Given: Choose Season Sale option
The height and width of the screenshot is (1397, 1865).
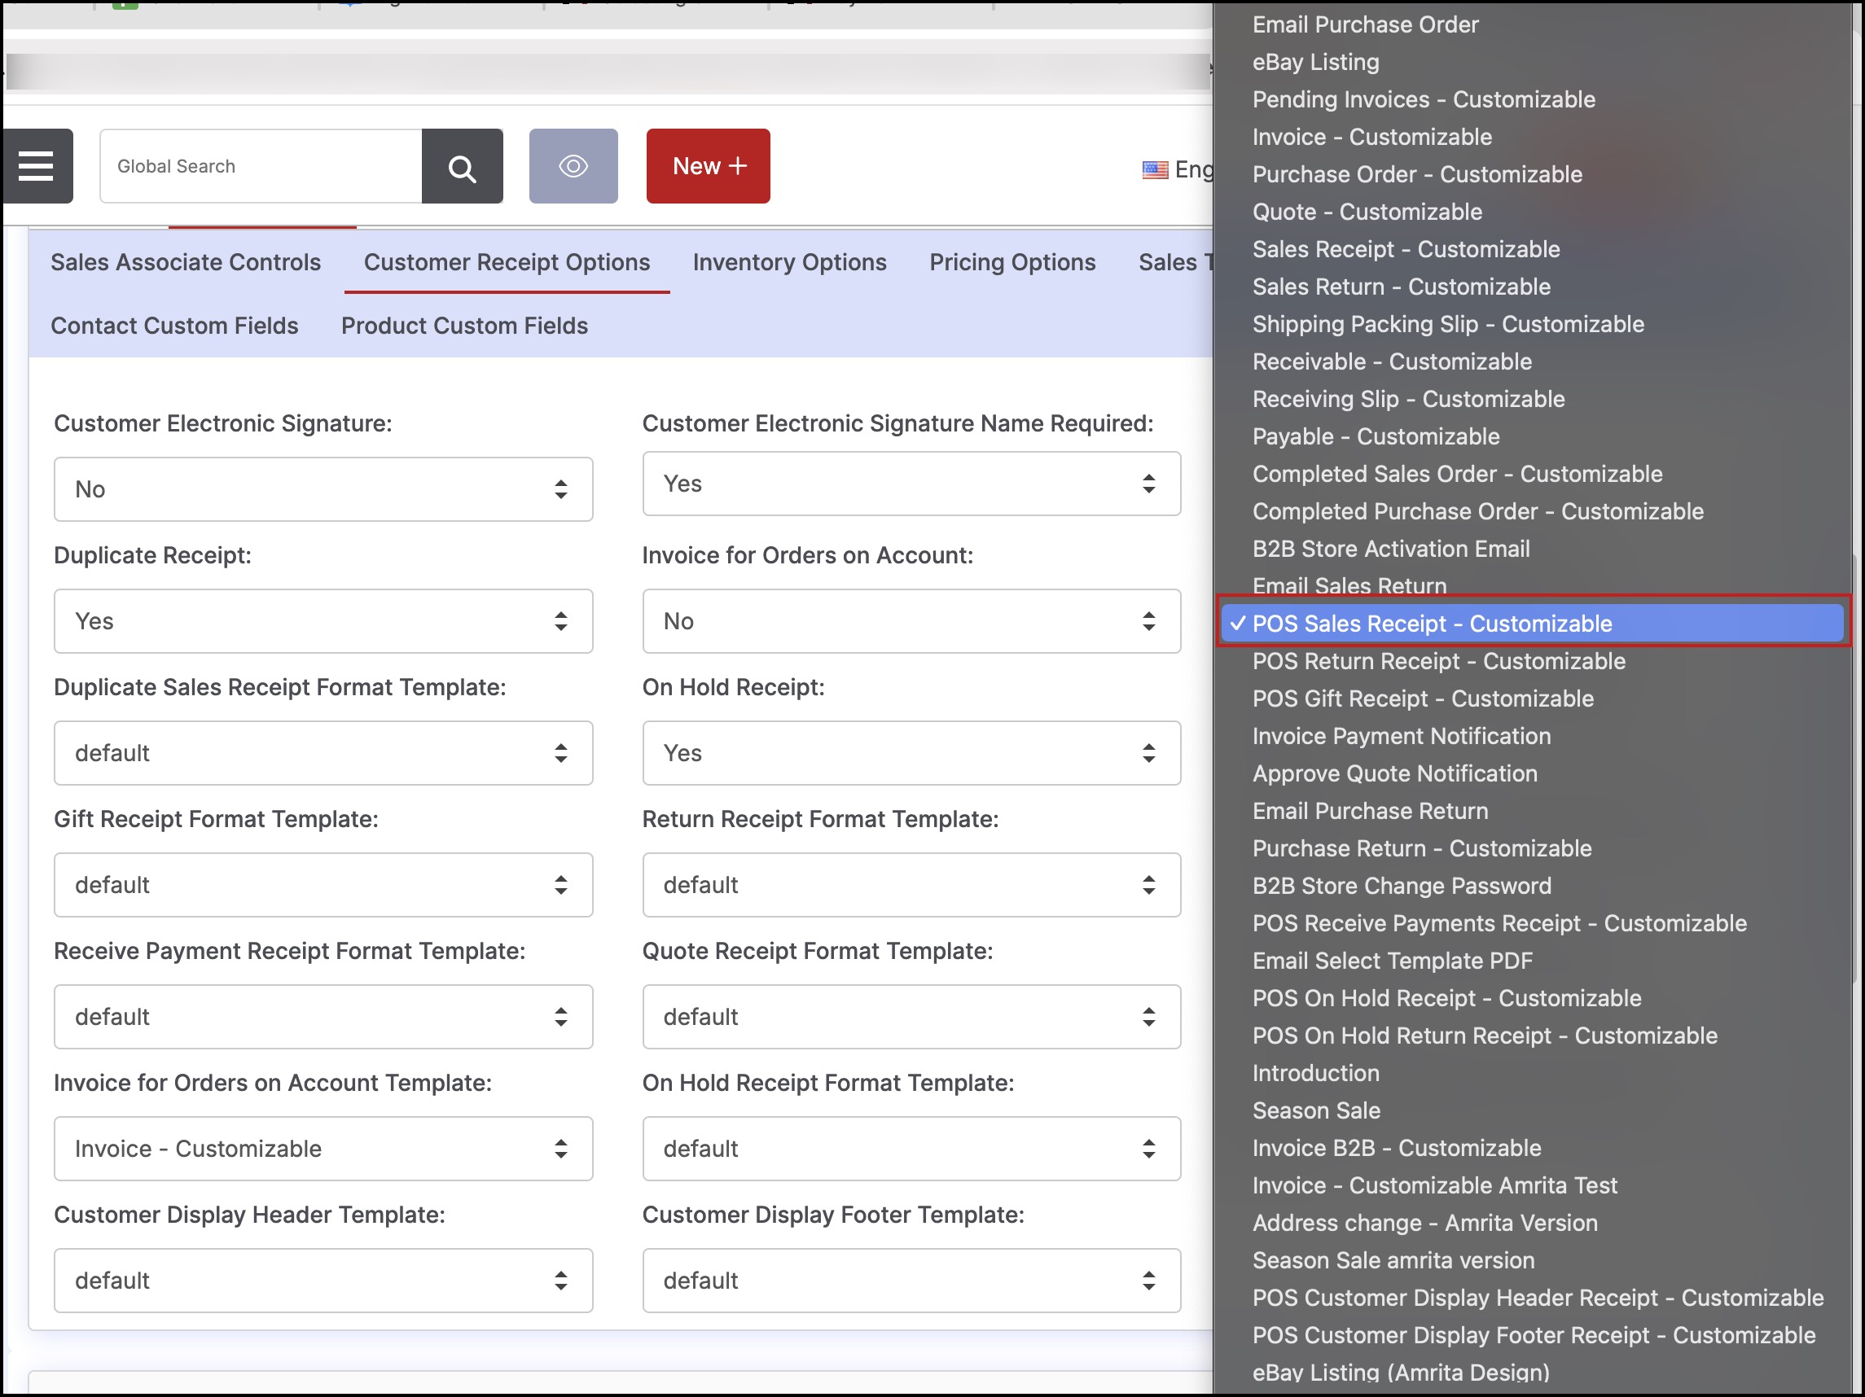Looking at the screenshot, I should [1533, 1110].
